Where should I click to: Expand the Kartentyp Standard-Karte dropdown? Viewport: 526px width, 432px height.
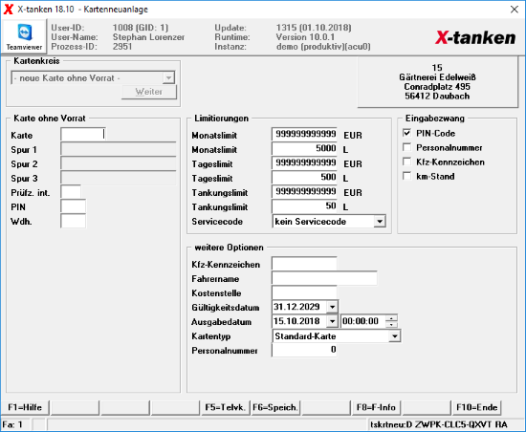pos(395,336)
